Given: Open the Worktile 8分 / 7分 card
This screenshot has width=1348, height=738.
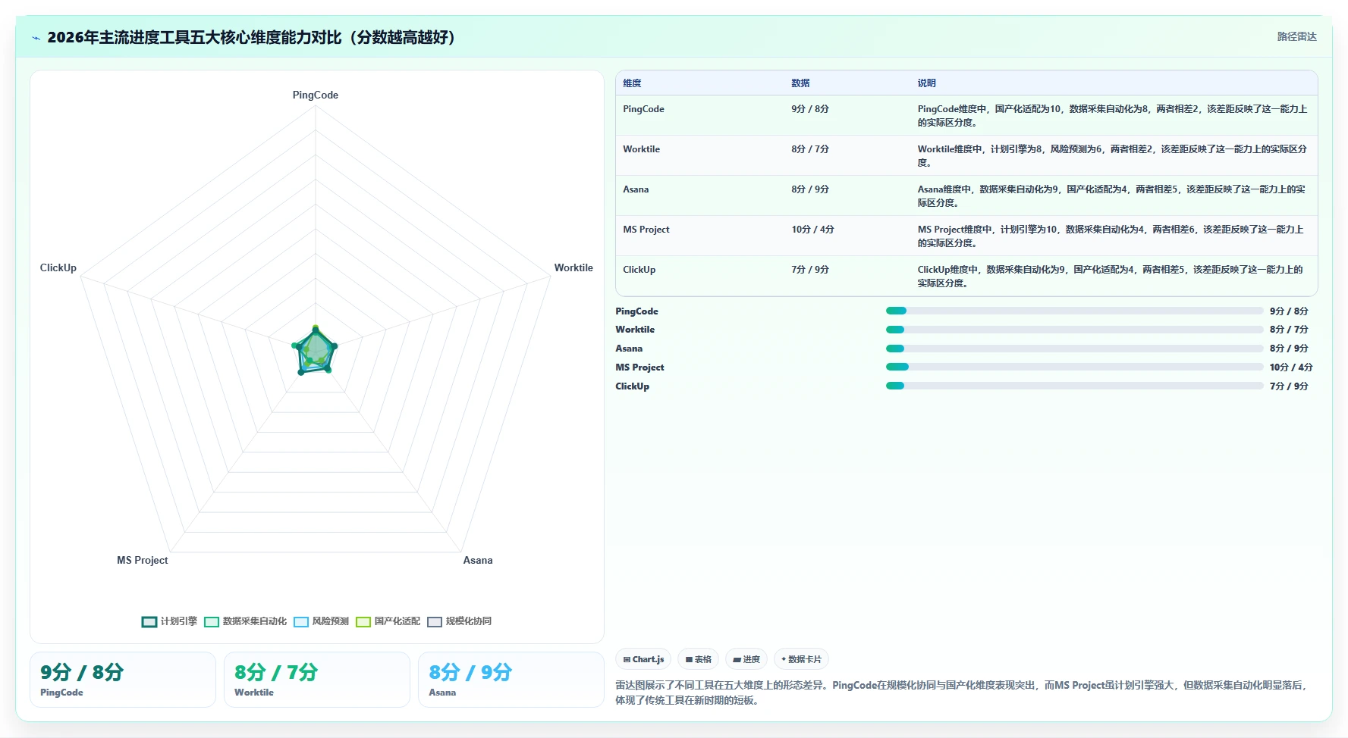Looking at the screenshot, I should point(317,680).
